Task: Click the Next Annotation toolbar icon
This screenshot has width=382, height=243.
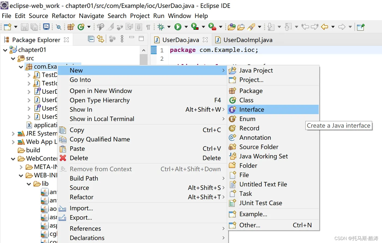Action: point(271,27)
